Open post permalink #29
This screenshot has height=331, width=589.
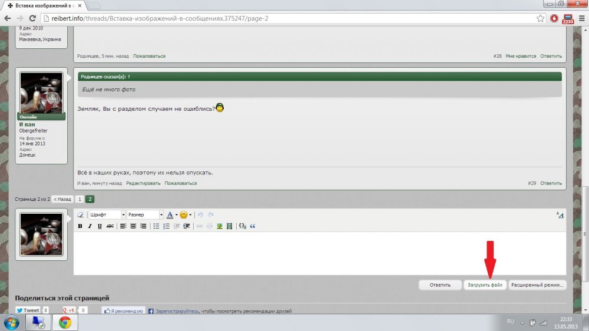[532, 183]
